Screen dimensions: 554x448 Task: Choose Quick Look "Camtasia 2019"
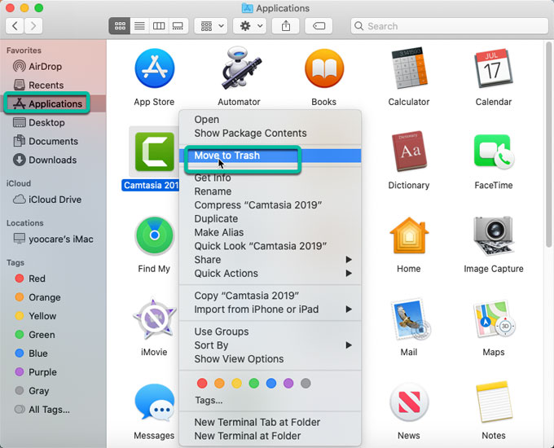[270, 246]
